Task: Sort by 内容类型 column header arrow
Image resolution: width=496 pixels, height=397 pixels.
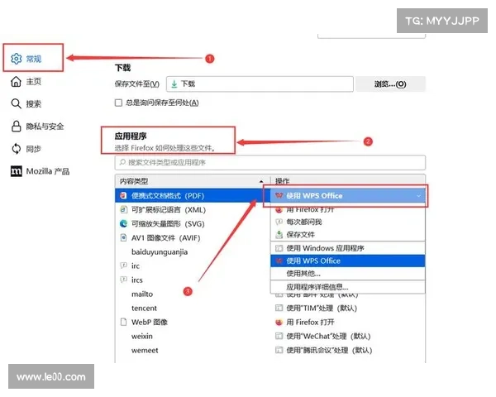Action: 261,181
